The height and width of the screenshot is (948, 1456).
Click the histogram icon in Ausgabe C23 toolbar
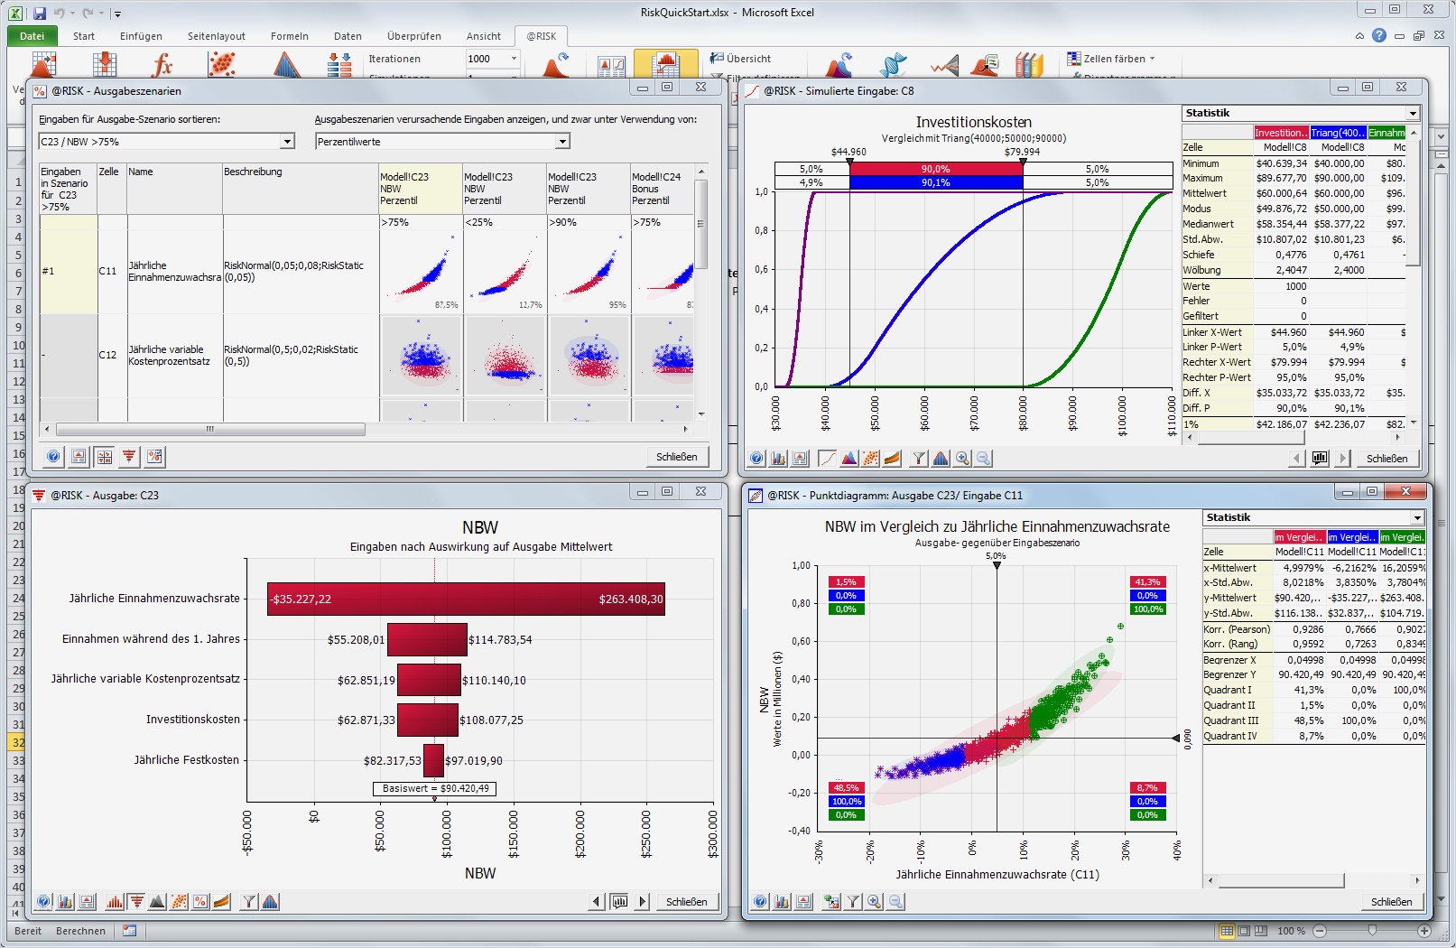tap(115, 901)
